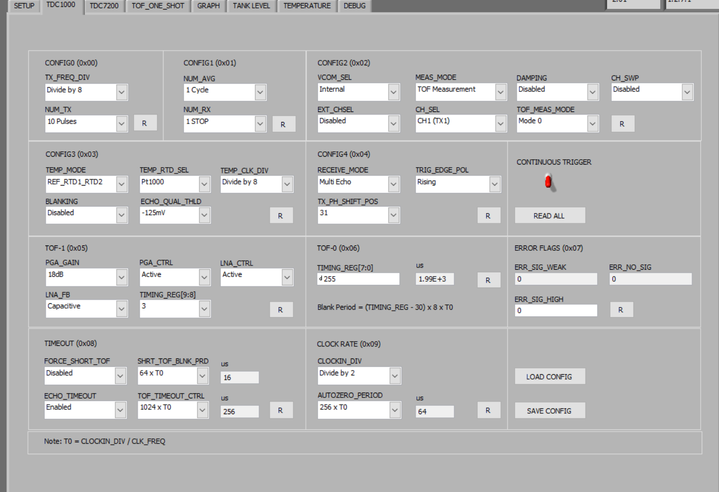
Task: Read CONFIG1 register with R button
Action: click(x=283, y=125)
